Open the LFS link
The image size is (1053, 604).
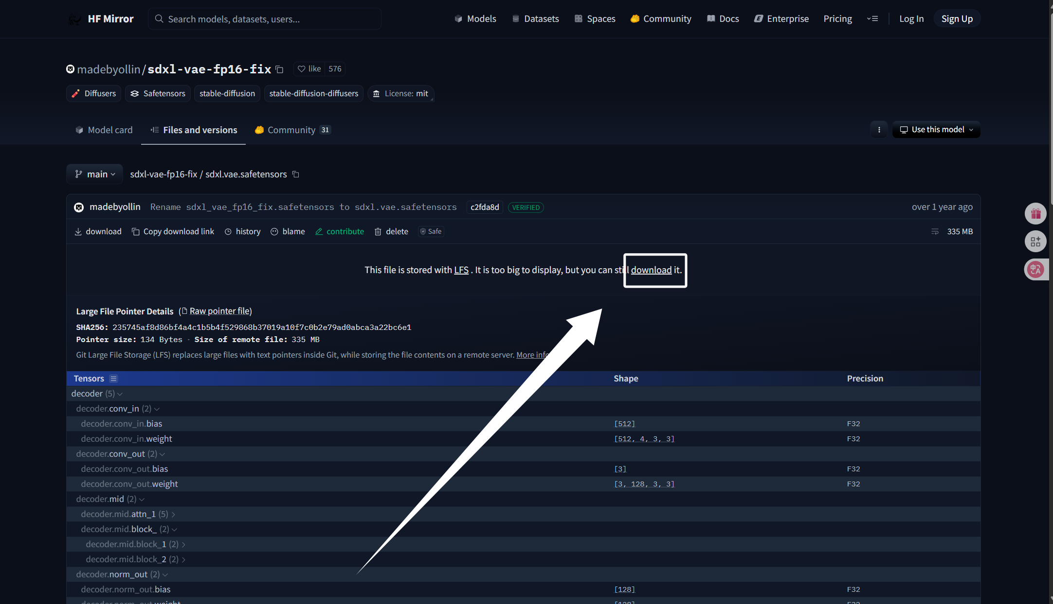point(461,270)
